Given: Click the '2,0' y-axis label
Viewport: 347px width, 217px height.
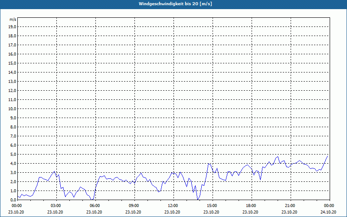Looking at the screenshot, I should (x=13, y=181).
